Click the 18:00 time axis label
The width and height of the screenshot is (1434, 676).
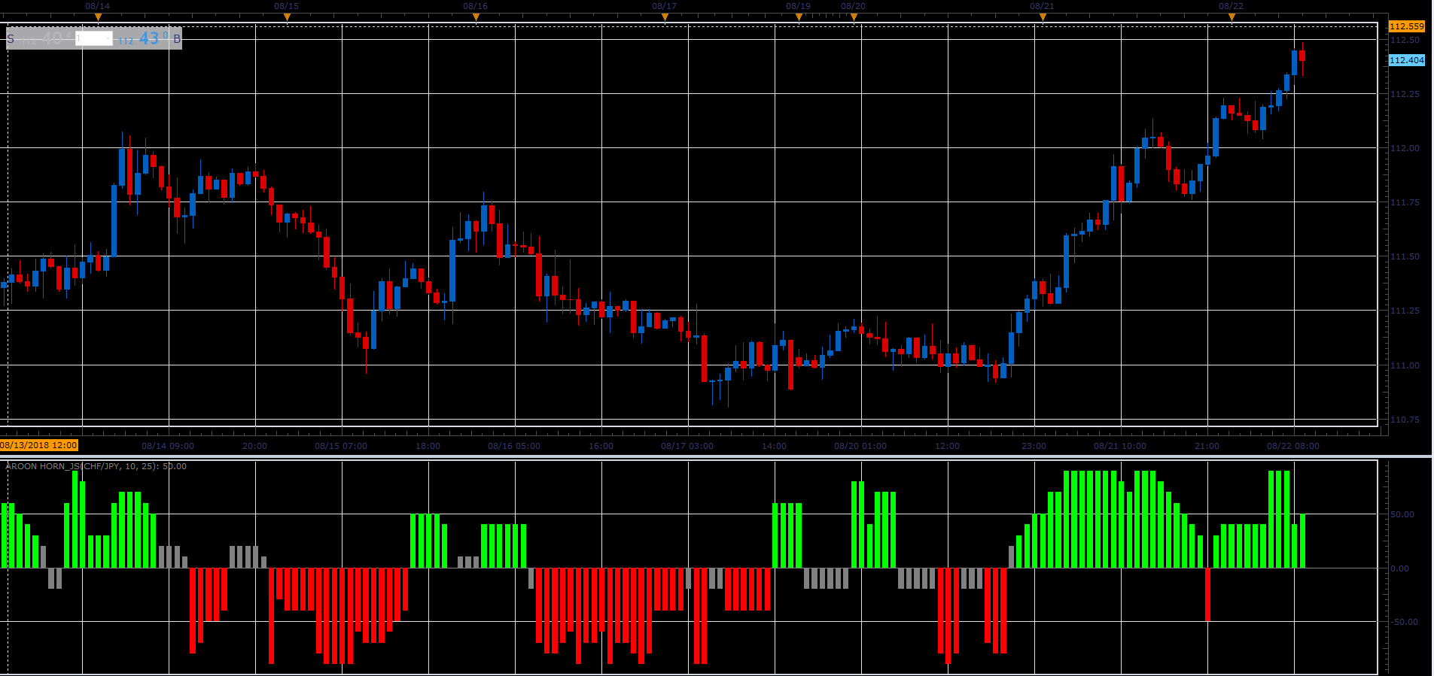pyautogui.click(x=428, y=446)
